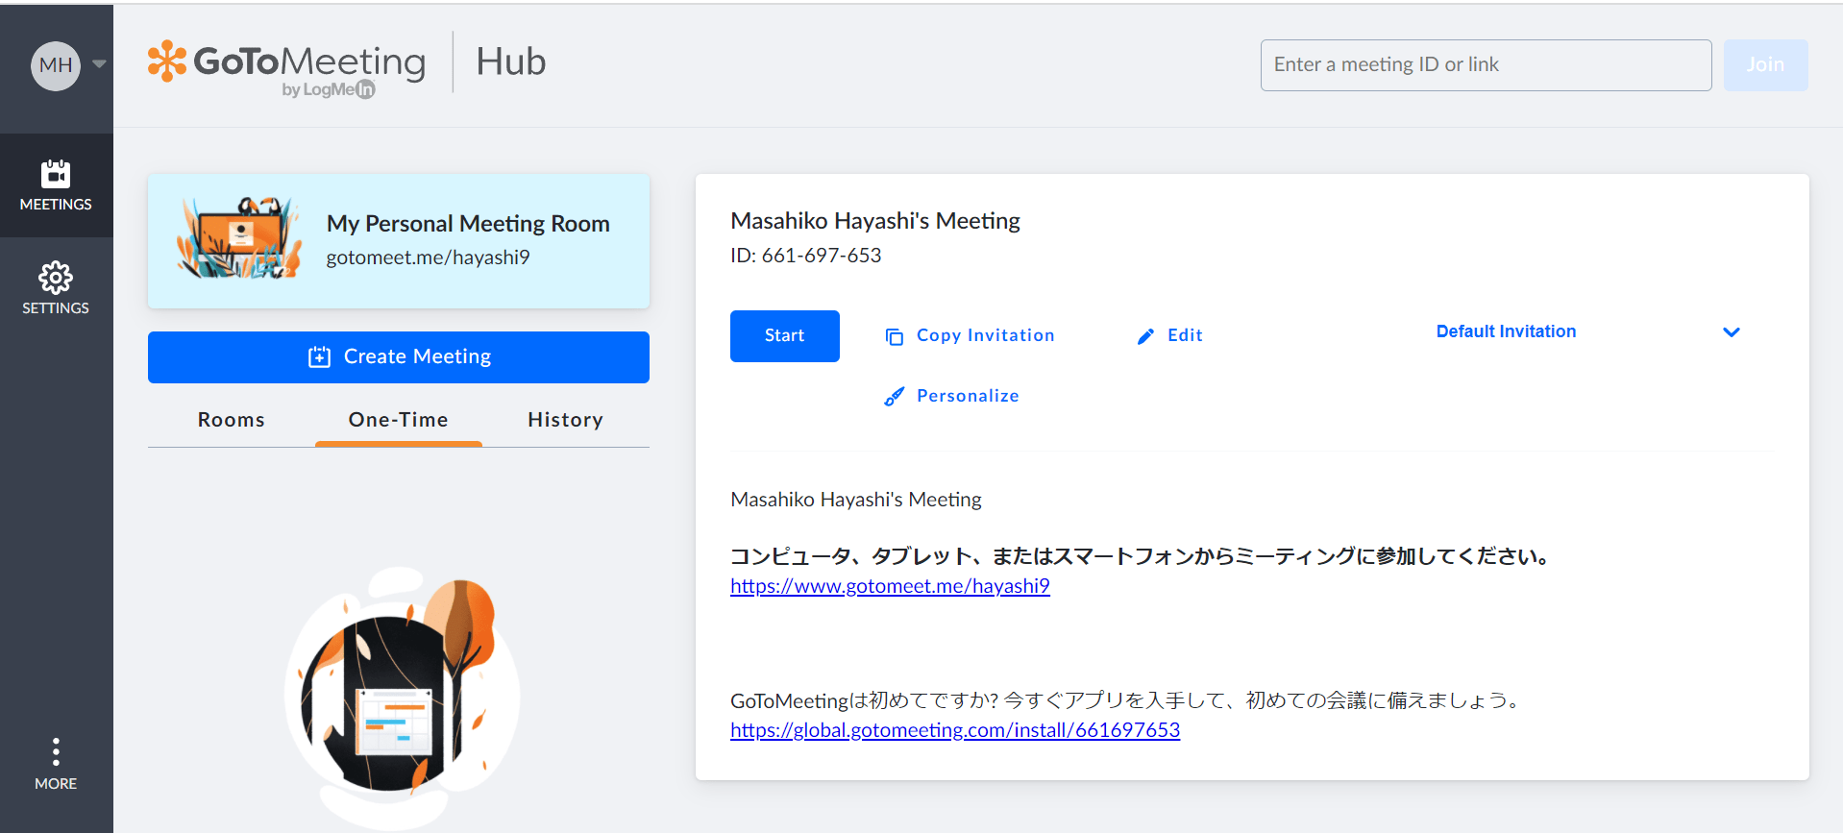This screenshot has width=1843, height=833.
Task: Select the One-Time tab
Action: click(x=398, y=420)
